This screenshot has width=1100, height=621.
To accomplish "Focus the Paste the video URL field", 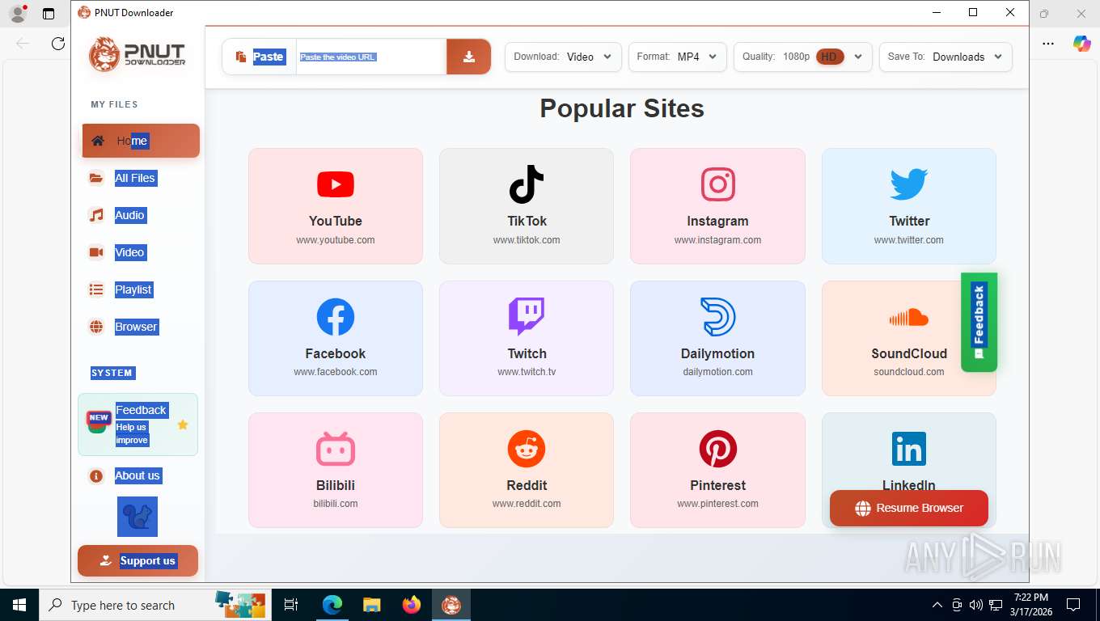I will coord(371,57).
